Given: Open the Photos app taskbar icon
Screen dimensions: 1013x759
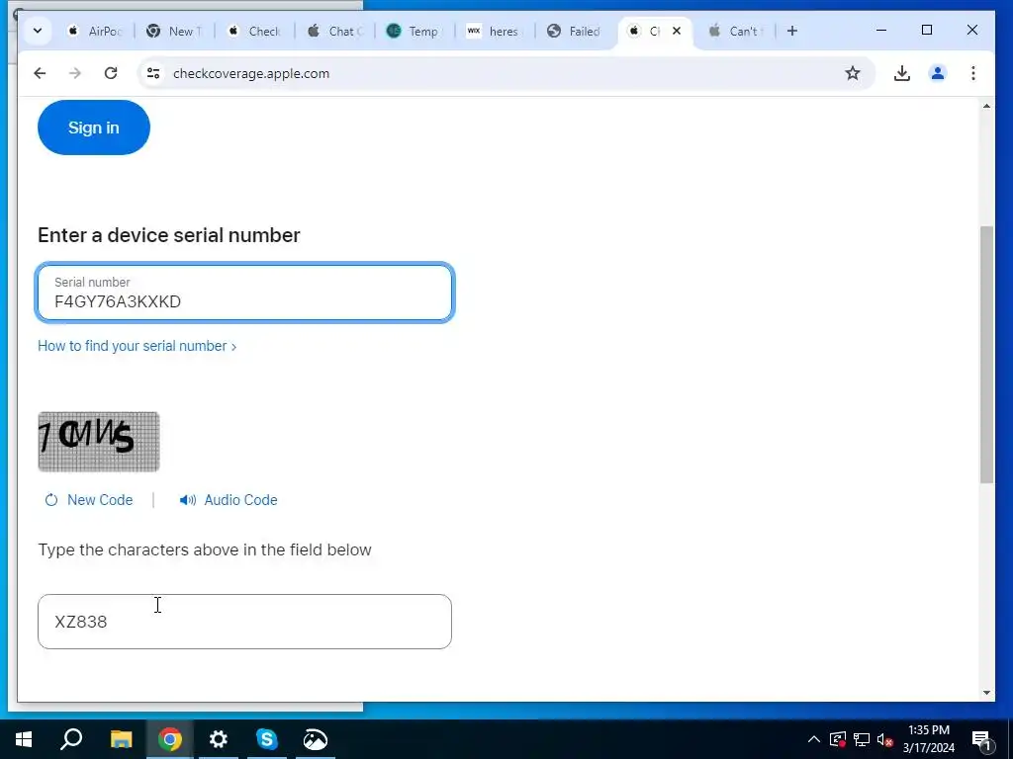Looking at the screenshot, I should pyautogui.click(x=316, y=739).
